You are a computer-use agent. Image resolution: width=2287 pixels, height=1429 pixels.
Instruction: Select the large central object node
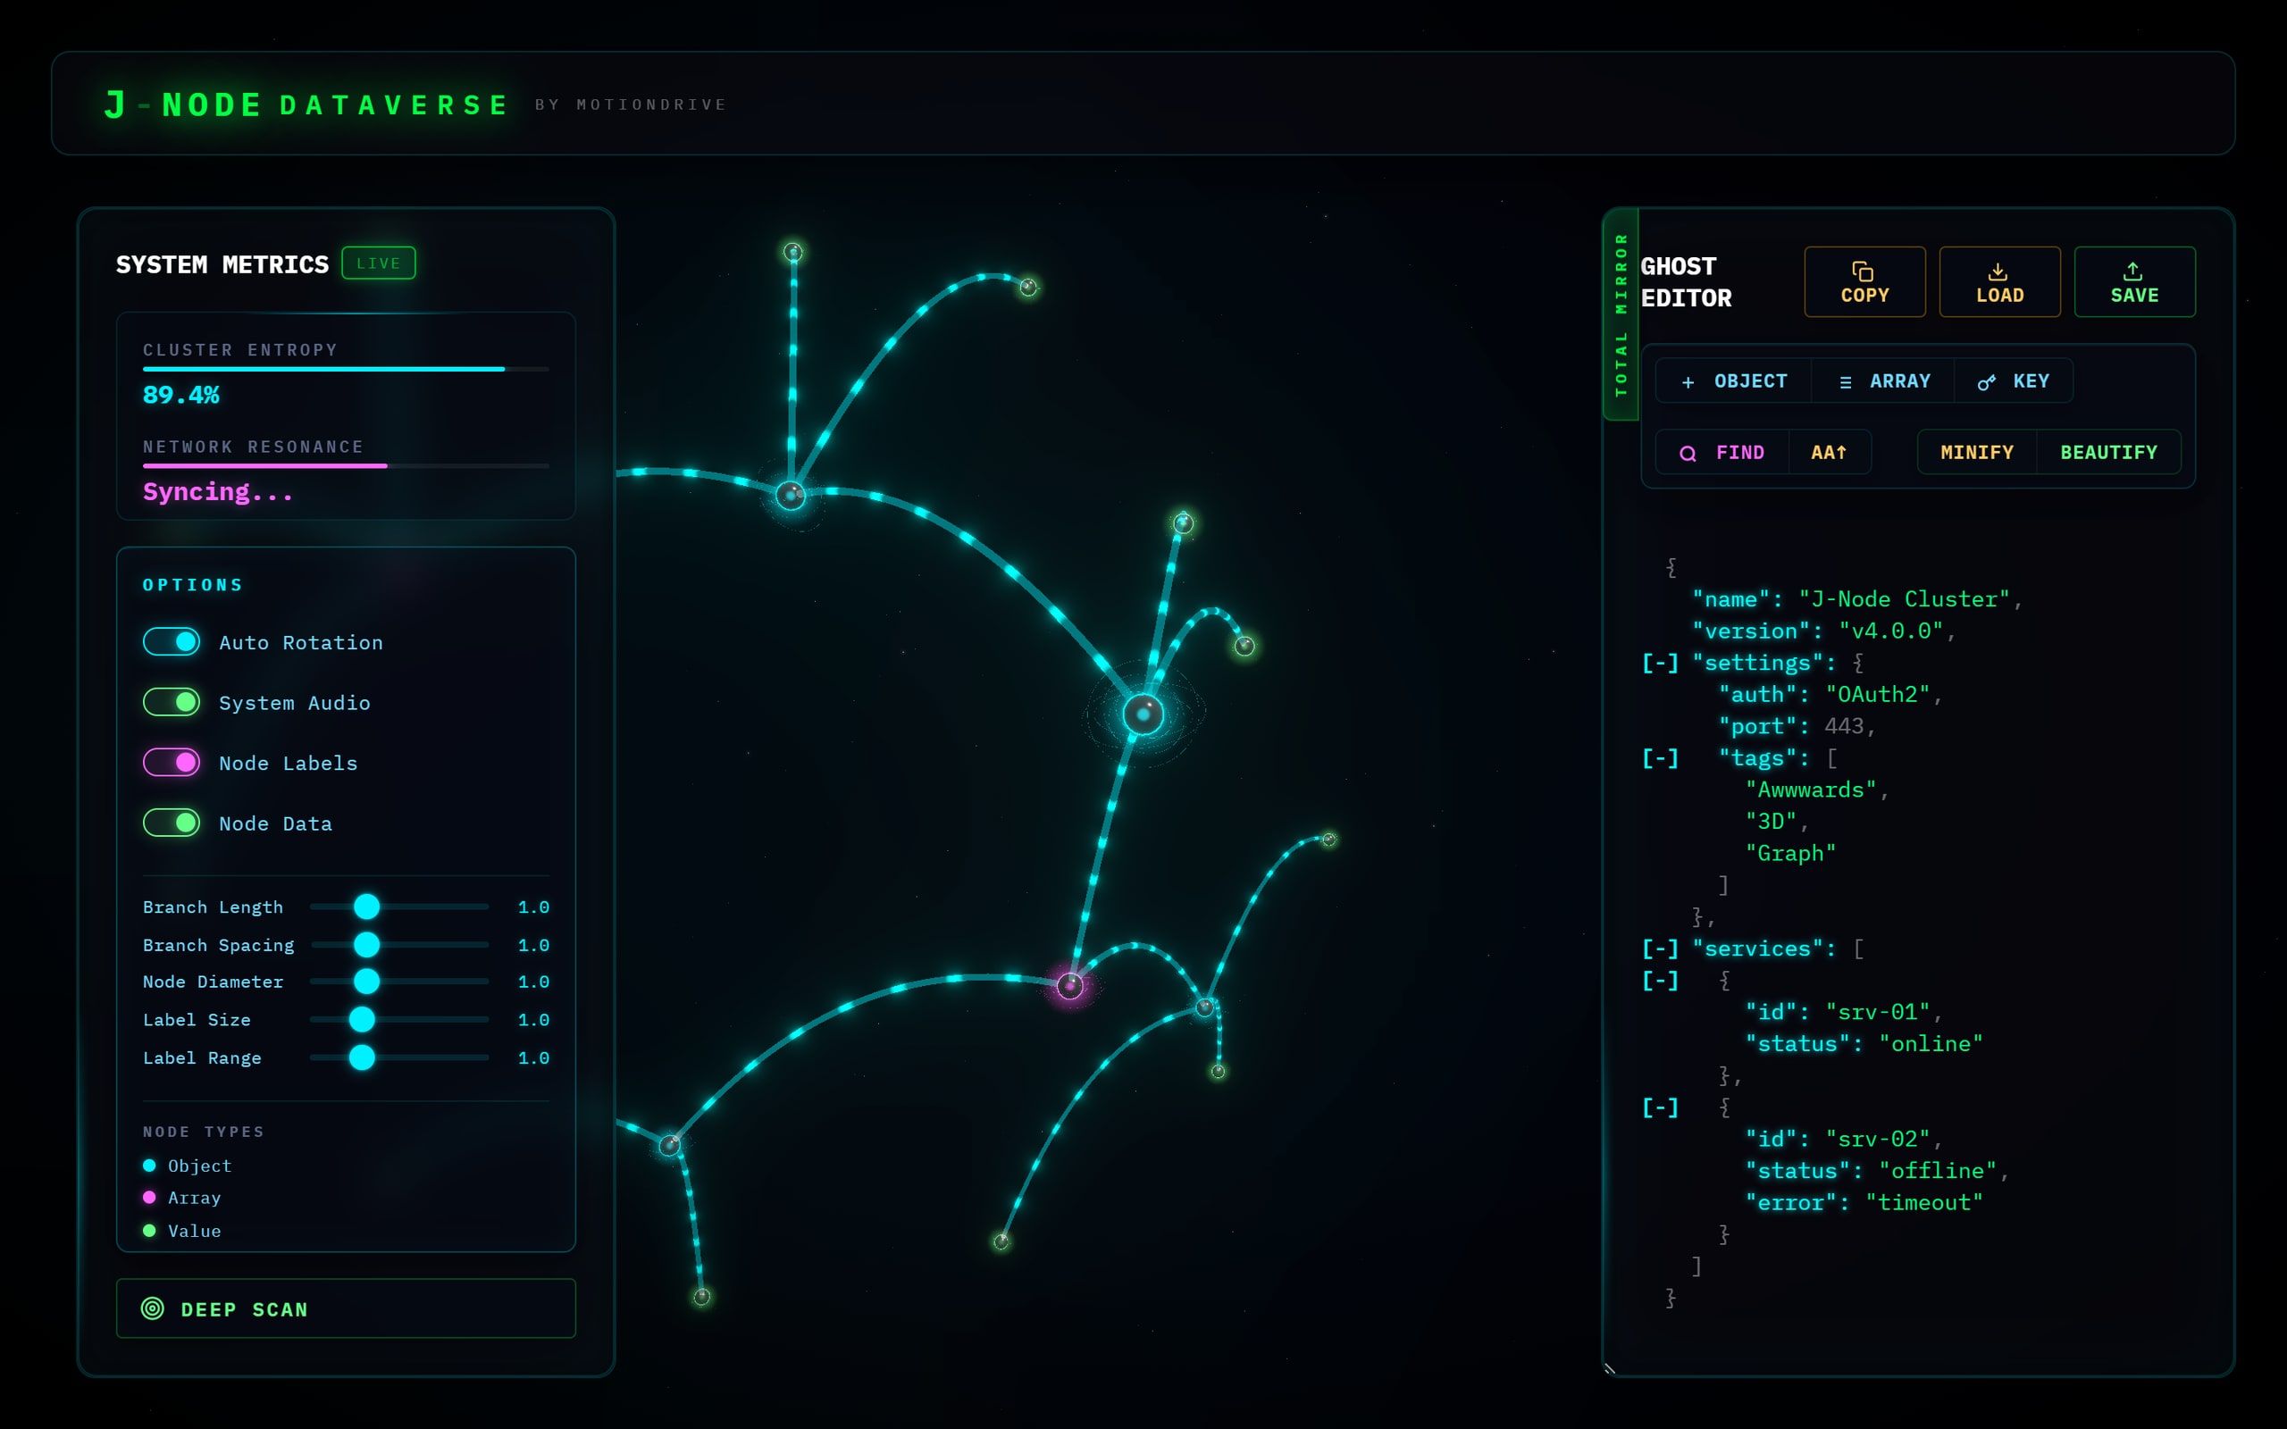click(x=1143, y=714)
